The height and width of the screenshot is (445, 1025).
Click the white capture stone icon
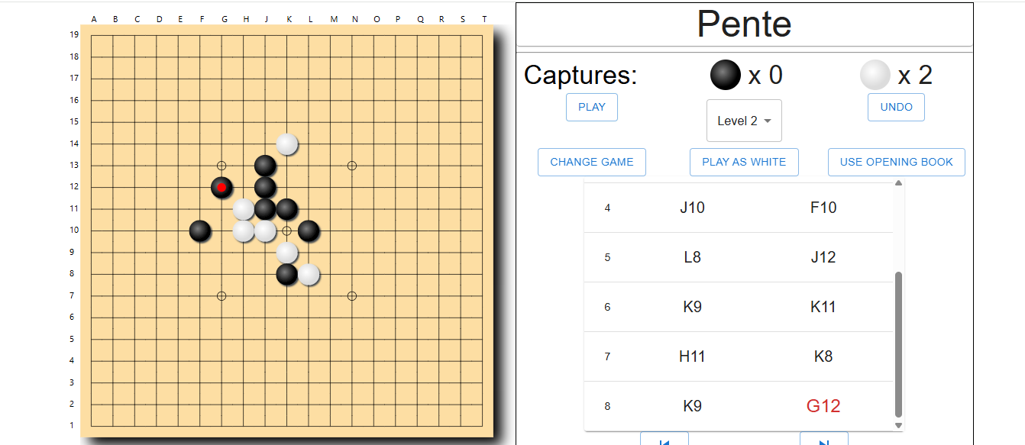875,75
